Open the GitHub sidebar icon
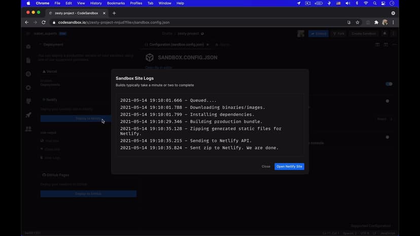This screenshot has width=420, height=236. [x=28, y=101]
